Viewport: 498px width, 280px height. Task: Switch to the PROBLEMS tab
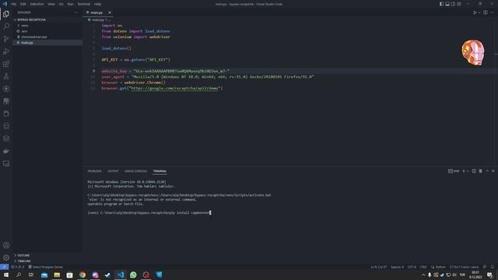click(x=94, y=171)
